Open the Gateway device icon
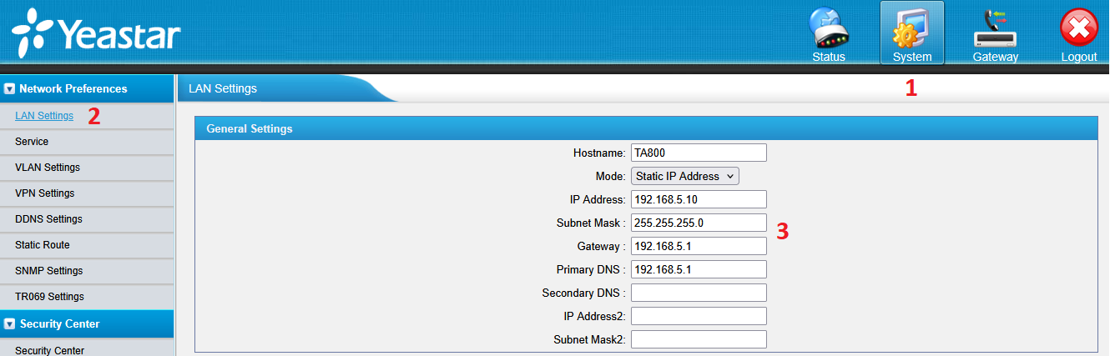Screen dimensions: 1110x356 (x=995, y=30)
